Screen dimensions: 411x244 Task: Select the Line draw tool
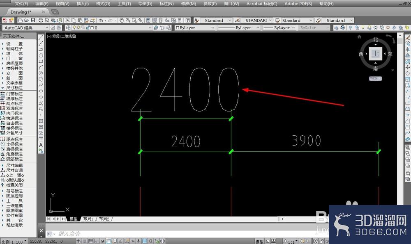[x=41, y=37]
